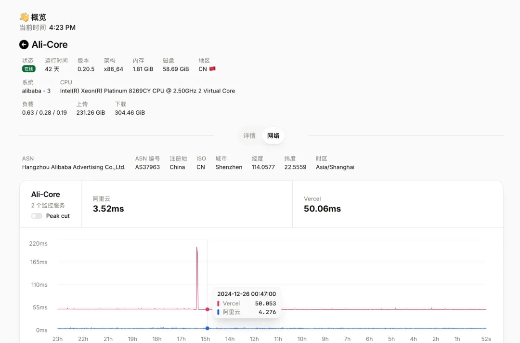This screenshot has height=343, width=520.
Task: Click the green 在线 status badge
Action: [29, 69]
